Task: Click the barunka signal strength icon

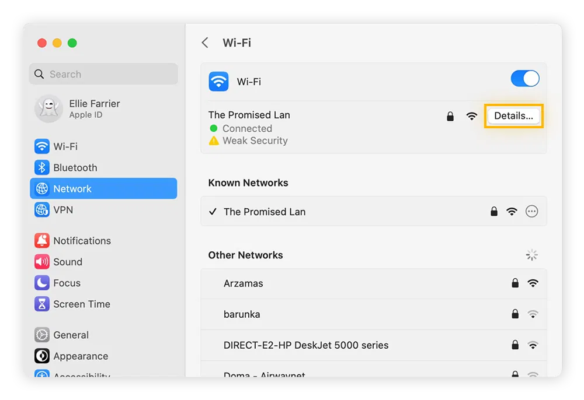Action: point(533,314)
